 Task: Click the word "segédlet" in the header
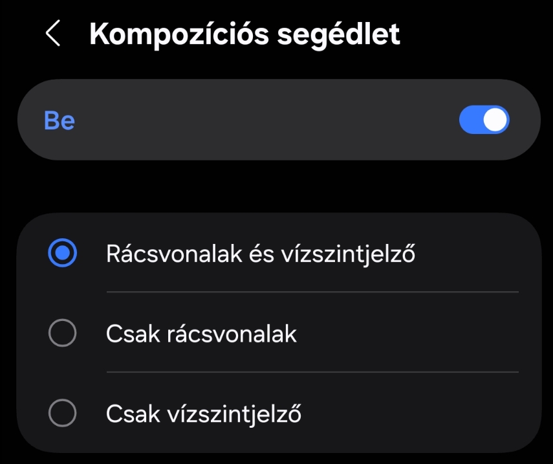(x=338, y=34)
